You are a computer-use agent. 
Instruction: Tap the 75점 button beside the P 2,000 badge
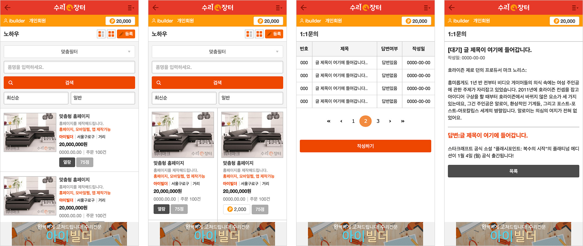click(260, 209)
